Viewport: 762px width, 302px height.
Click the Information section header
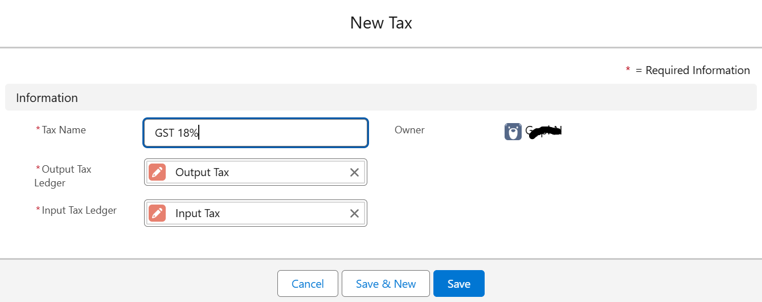coord(47,97)
